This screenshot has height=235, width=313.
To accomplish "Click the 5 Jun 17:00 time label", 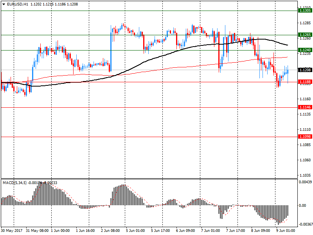I will point(160,231).
